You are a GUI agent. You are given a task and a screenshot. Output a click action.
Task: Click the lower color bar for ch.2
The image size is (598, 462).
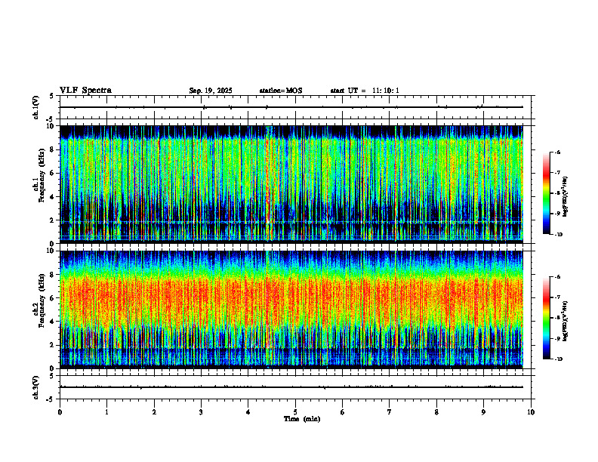(546, 318)
